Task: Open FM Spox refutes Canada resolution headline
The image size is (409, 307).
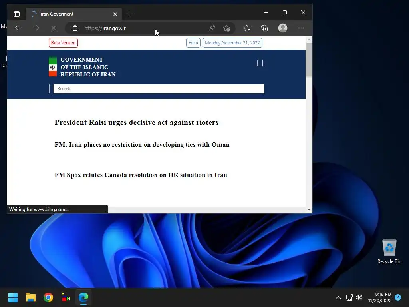Action: [x=141, y=175]
